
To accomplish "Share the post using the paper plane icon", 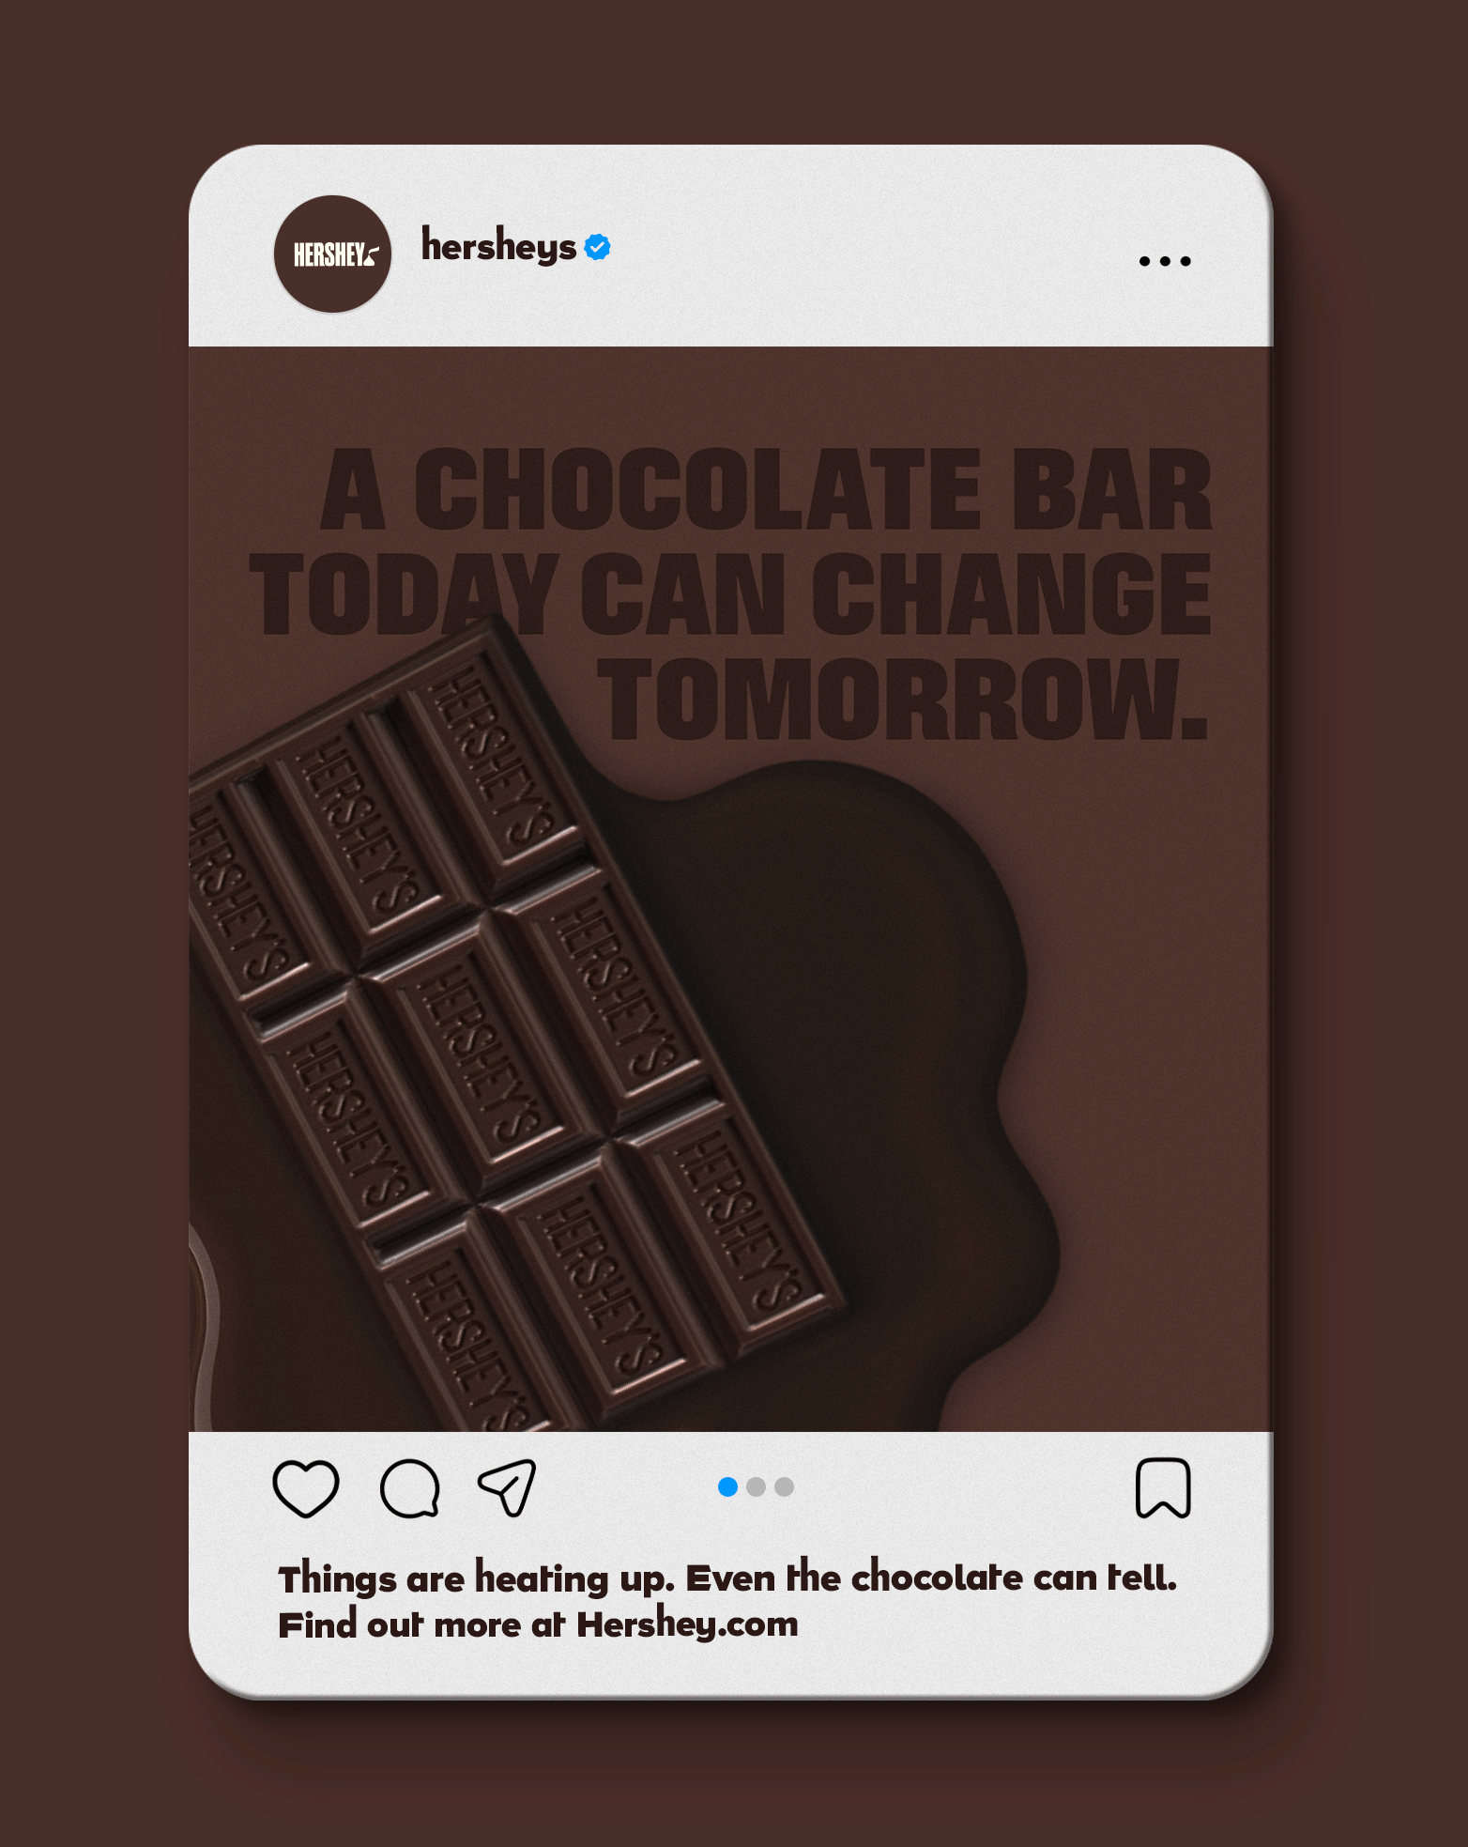I will point(508,1487).
